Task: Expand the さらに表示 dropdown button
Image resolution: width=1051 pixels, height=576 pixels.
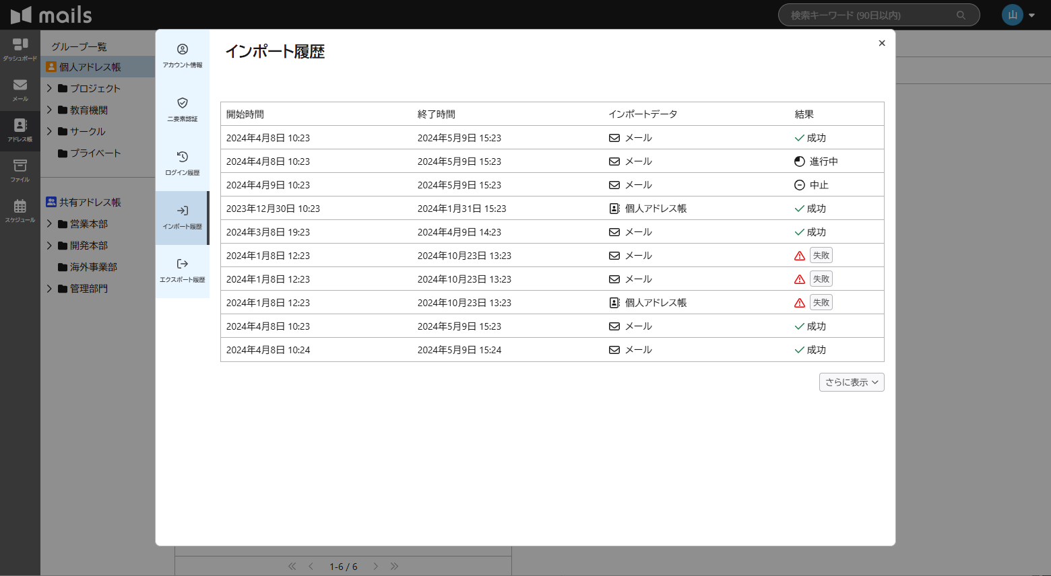Action: [852, 382]
